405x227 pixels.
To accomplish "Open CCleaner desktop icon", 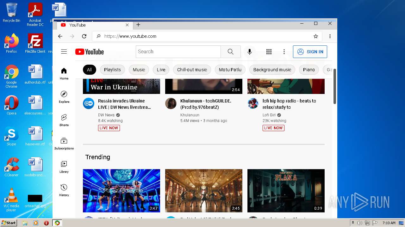I will click(11, 167).
